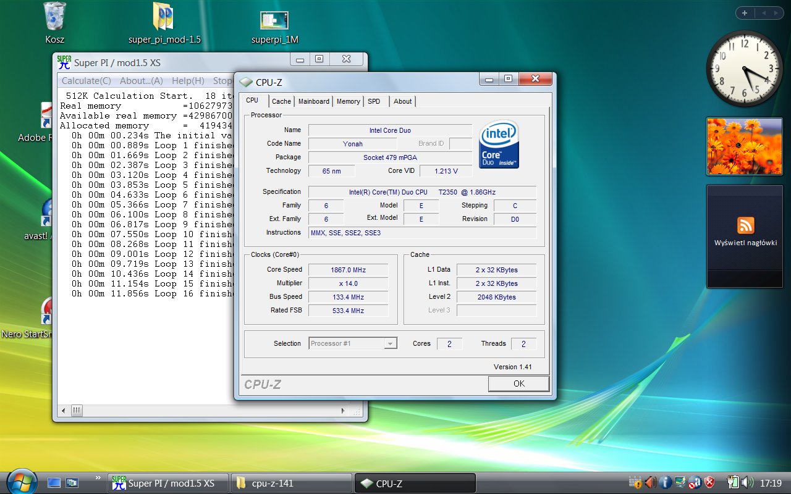Viewport: 791px width, 494px height.
Task: Open the About...(A) menu in Super PI
Action: [x=142, y=81]
